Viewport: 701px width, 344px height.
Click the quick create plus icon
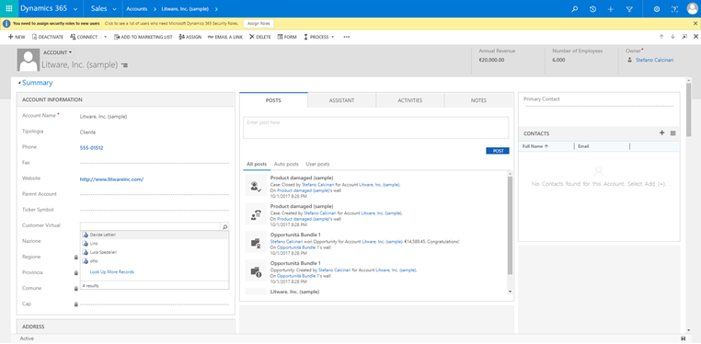click(611, 9)
